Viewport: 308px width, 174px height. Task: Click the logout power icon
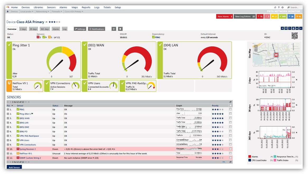point(282,7)
